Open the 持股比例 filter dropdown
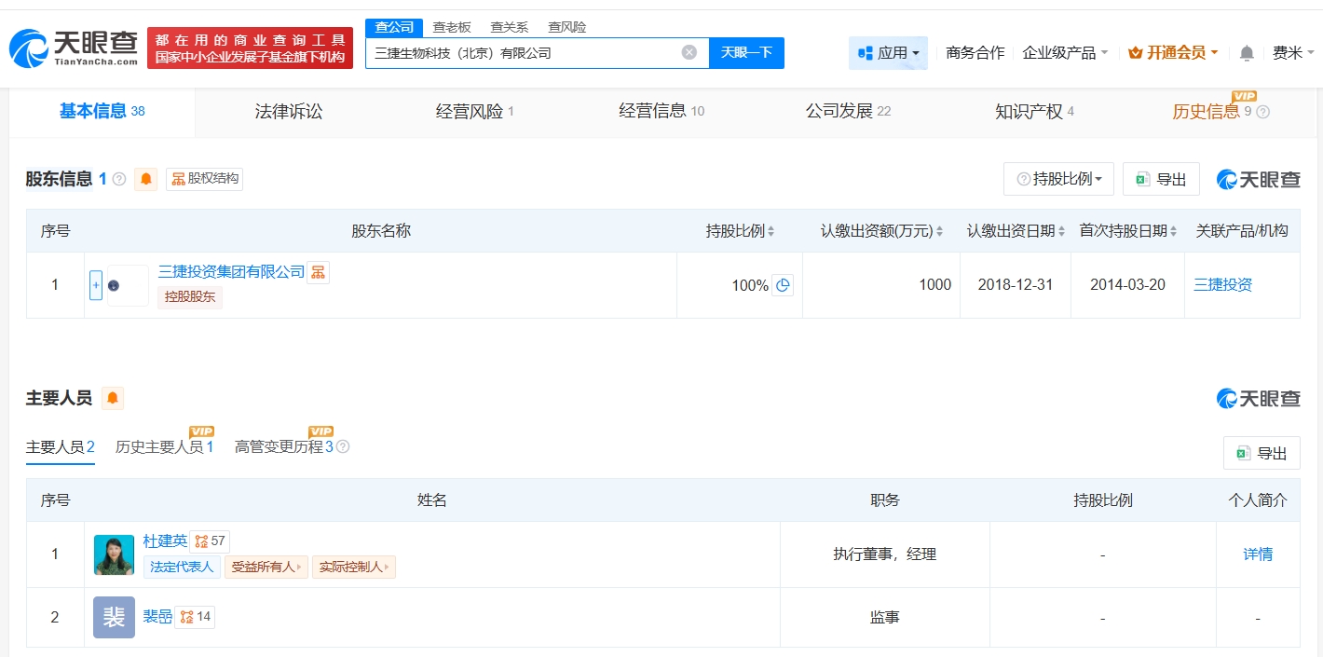 coord(1058,179)
